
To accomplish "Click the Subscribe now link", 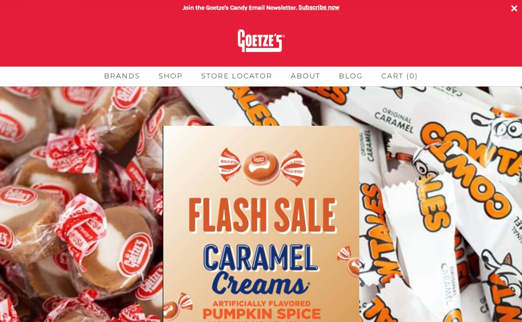I will coord(319,7).
